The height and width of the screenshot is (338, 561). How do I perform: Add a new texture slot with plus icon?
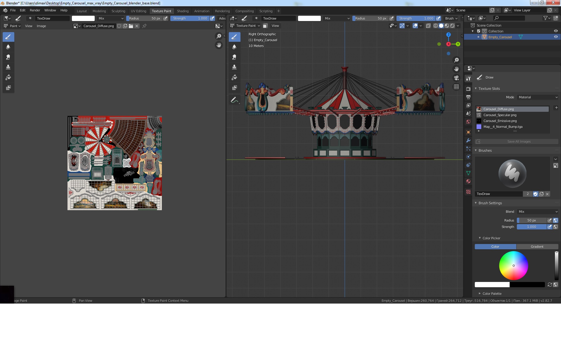pyautogui.click(x=556, y=108)
